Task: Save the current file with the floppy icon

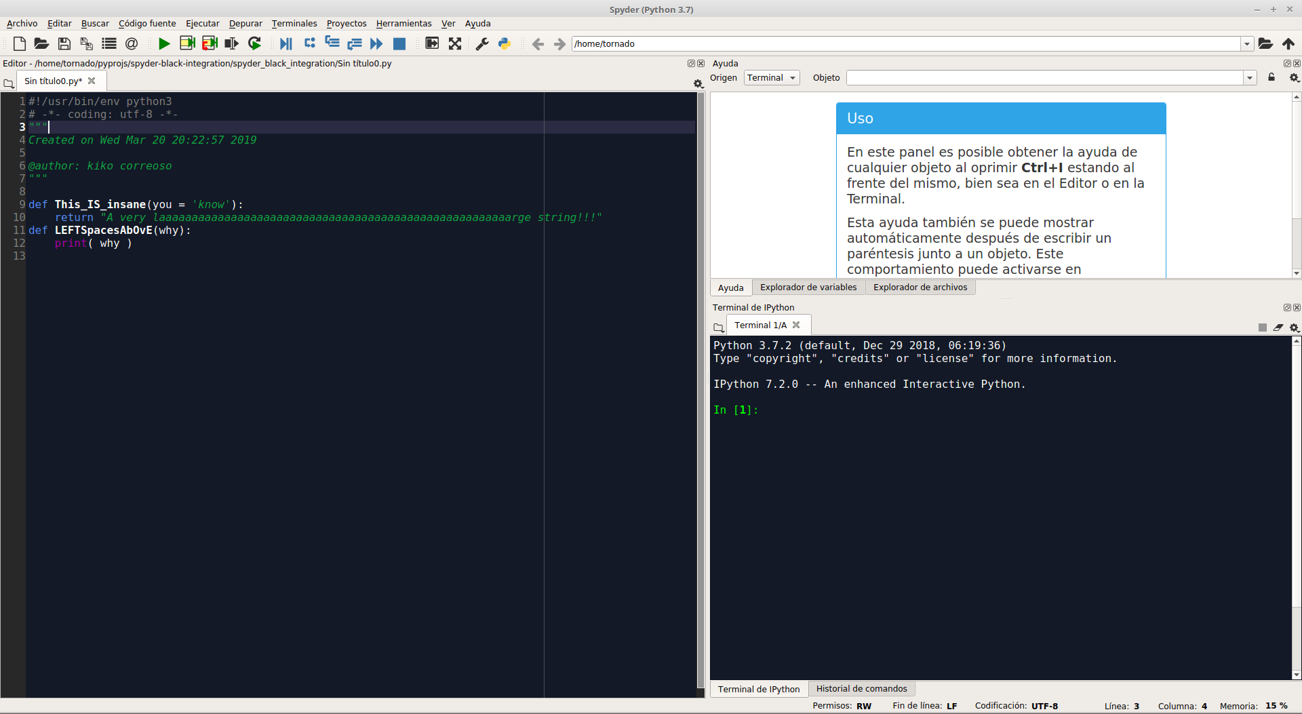Action: click(x=64, y=43)
